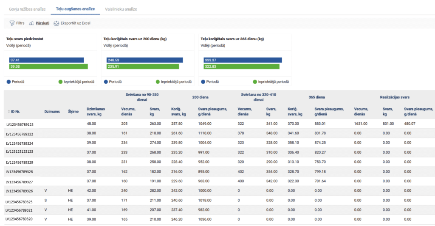435x226 pixels.
Task: Click the blue 248.53 bar
Action: coord(144,60)
